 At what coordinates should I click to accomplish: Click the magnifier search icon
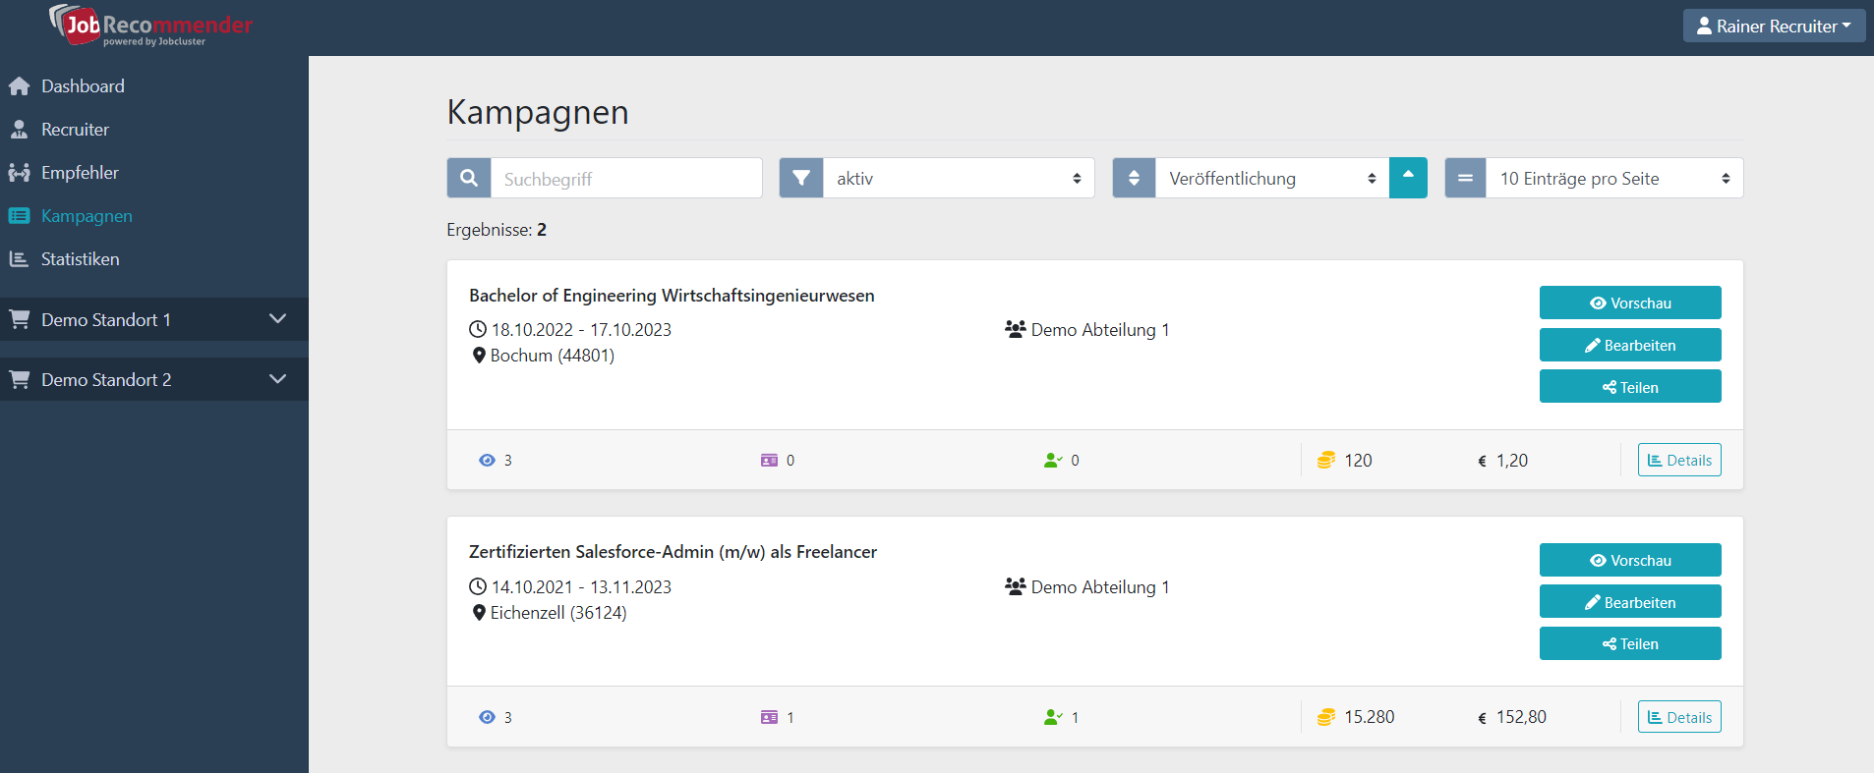click(469, 179)
